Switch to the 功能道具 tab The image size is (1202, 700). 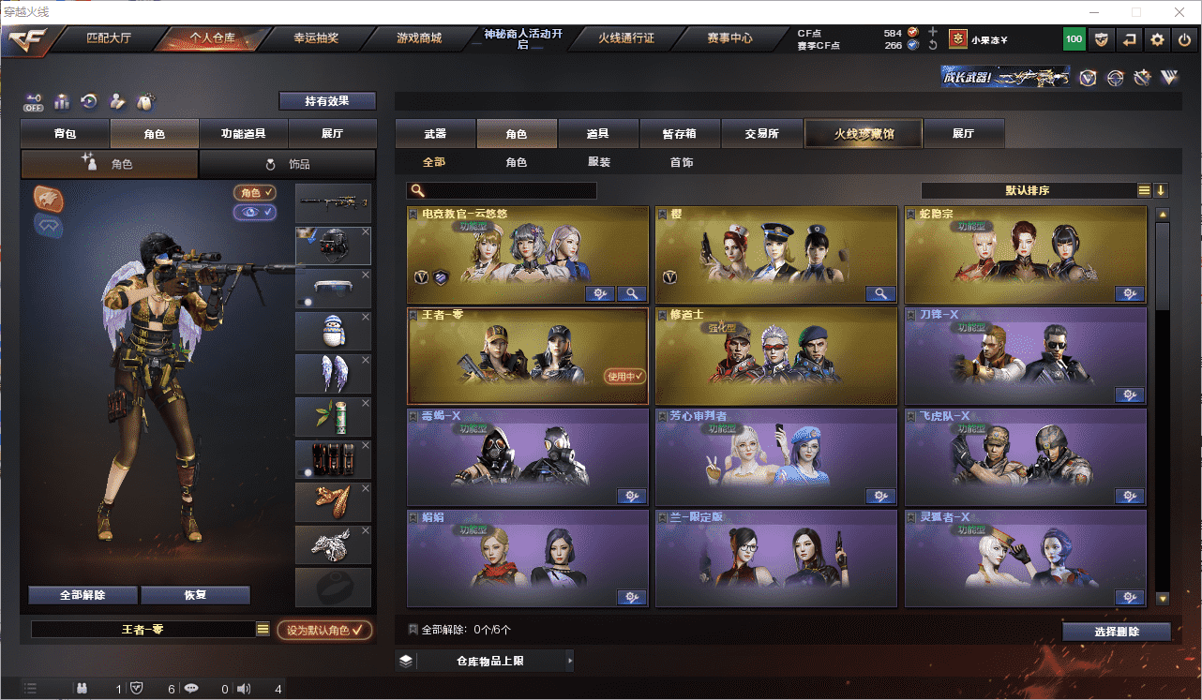243,134
